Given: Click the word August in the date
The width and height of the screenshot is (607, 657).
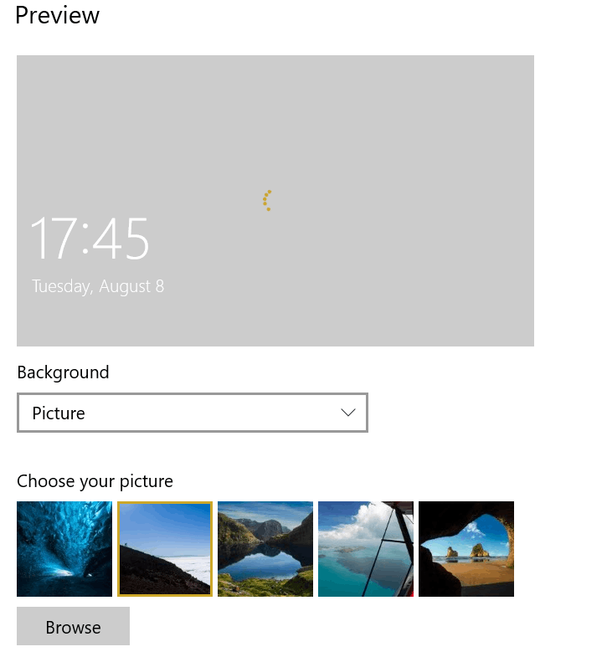Looking at the screenshot, I should 125,287.
